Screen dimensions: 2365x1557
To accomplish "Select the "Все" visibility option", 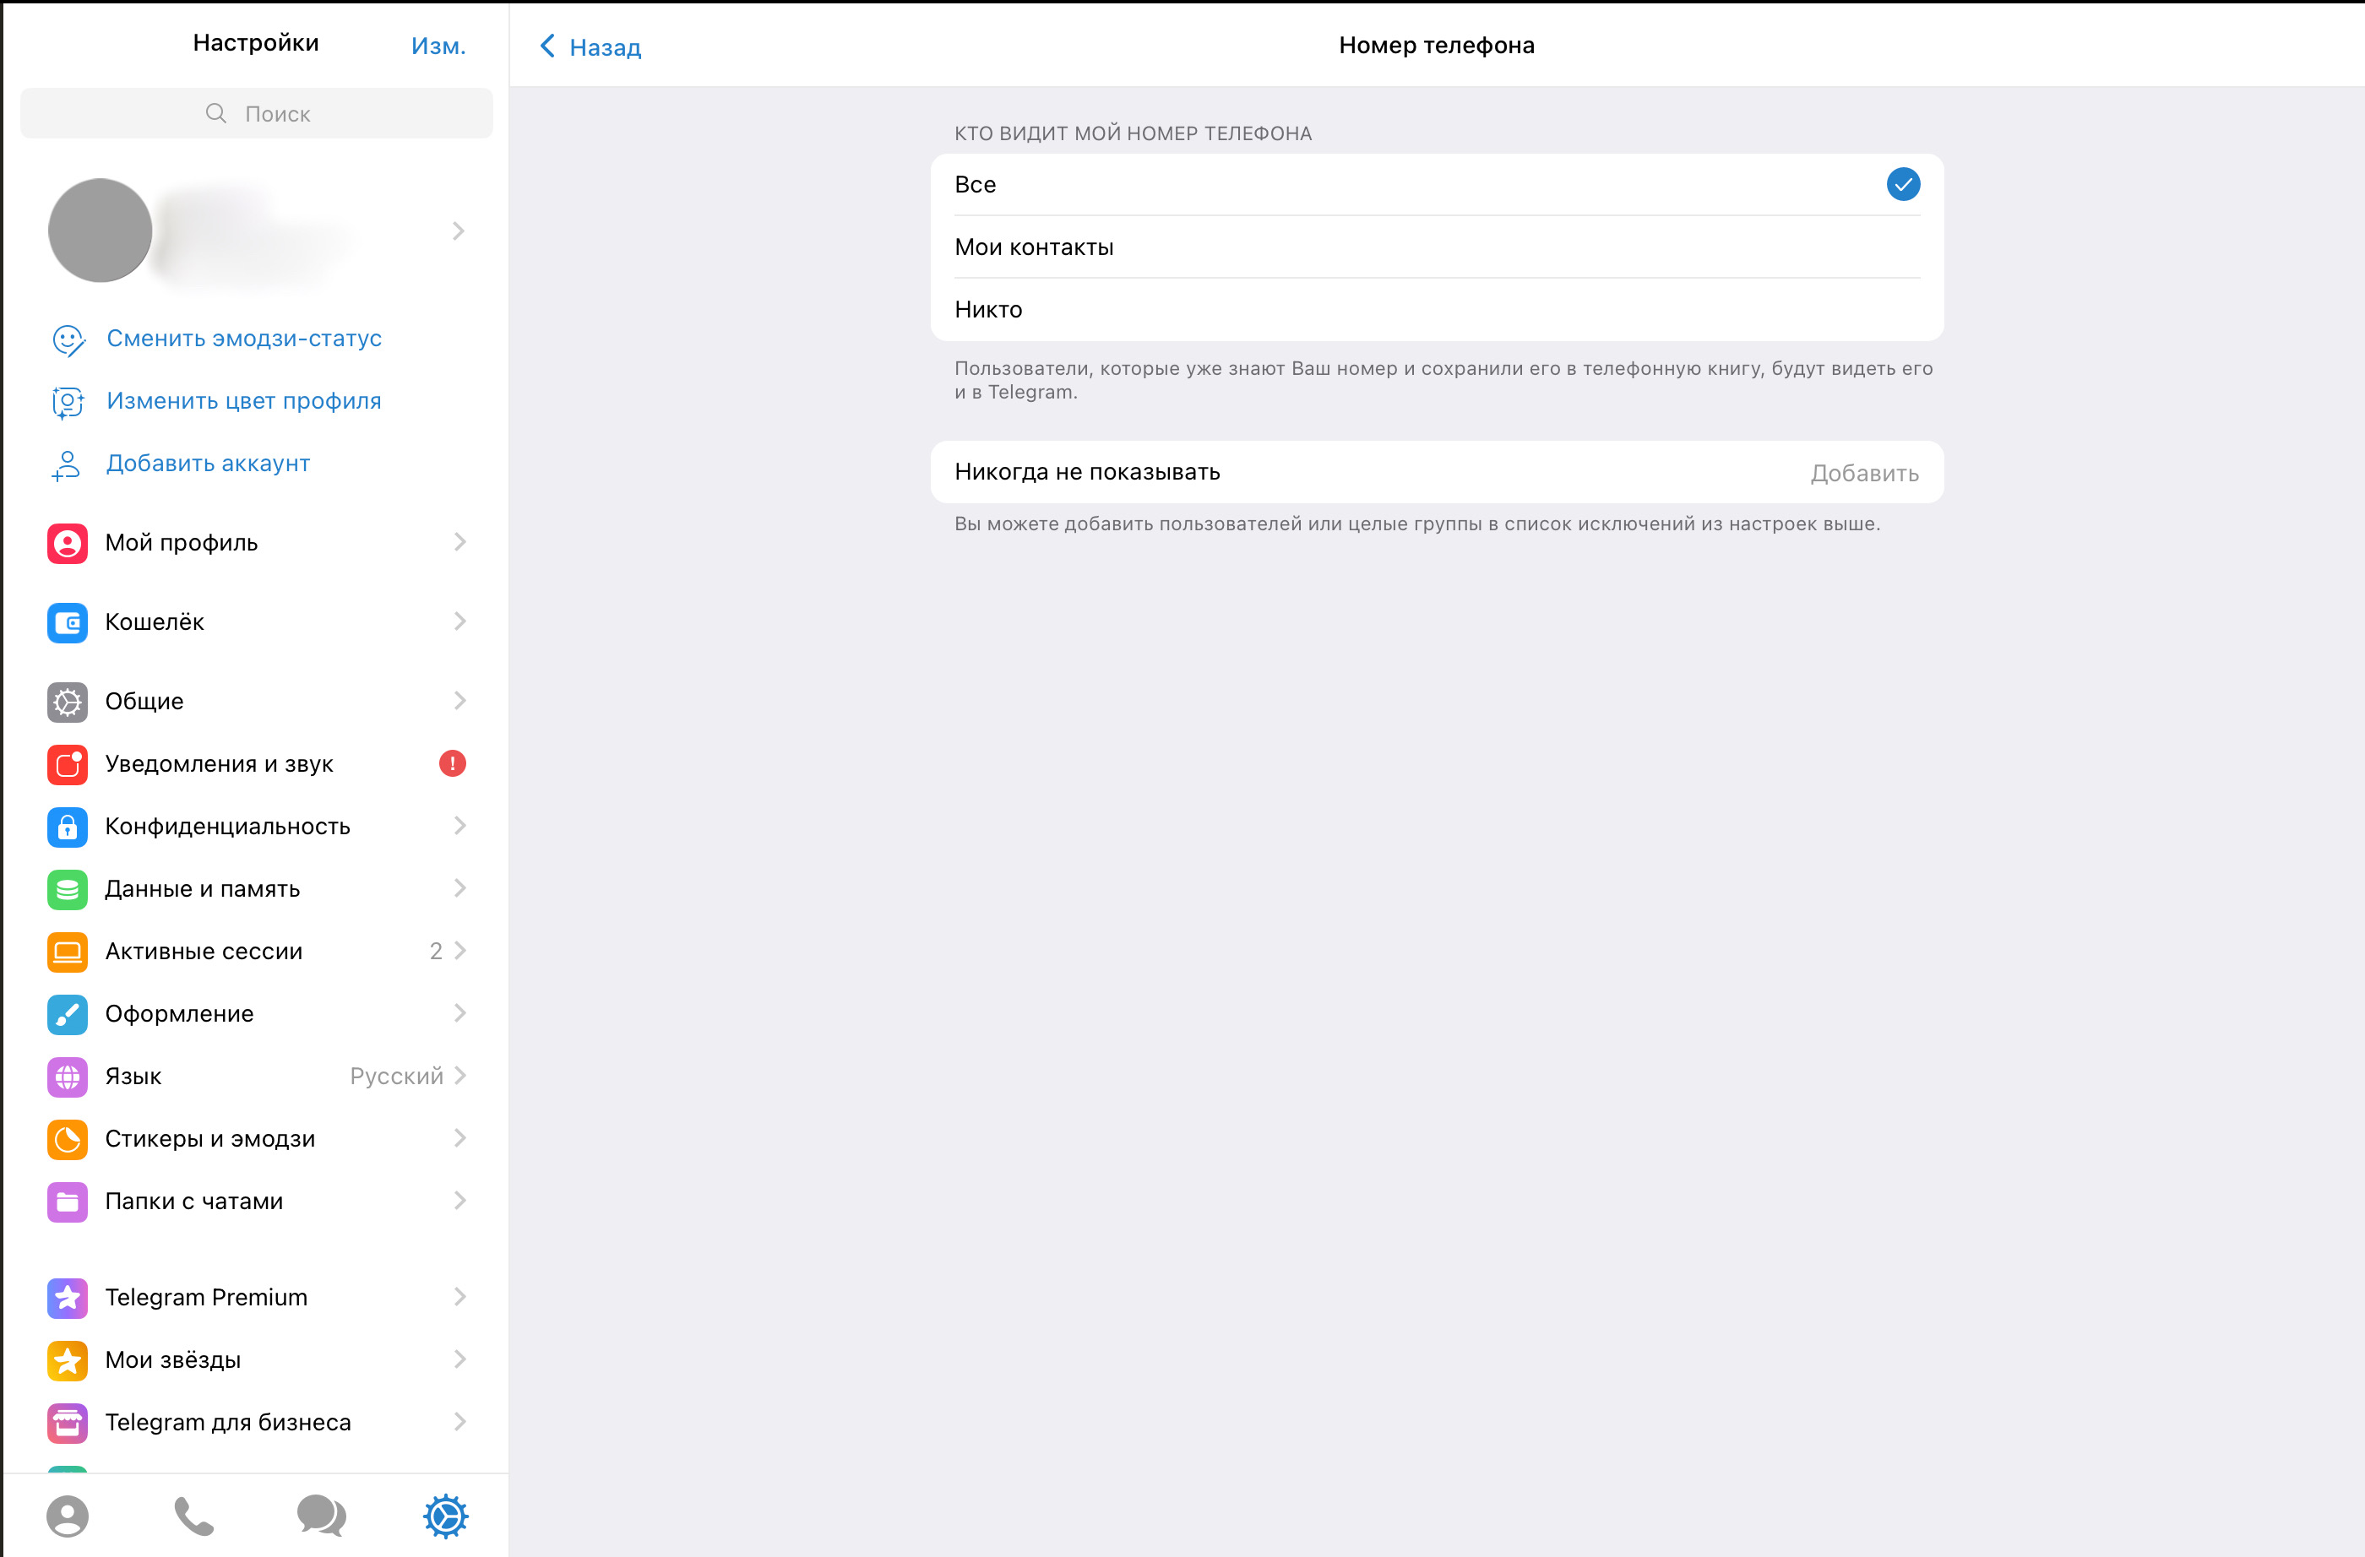I will tap(1436, 185).
